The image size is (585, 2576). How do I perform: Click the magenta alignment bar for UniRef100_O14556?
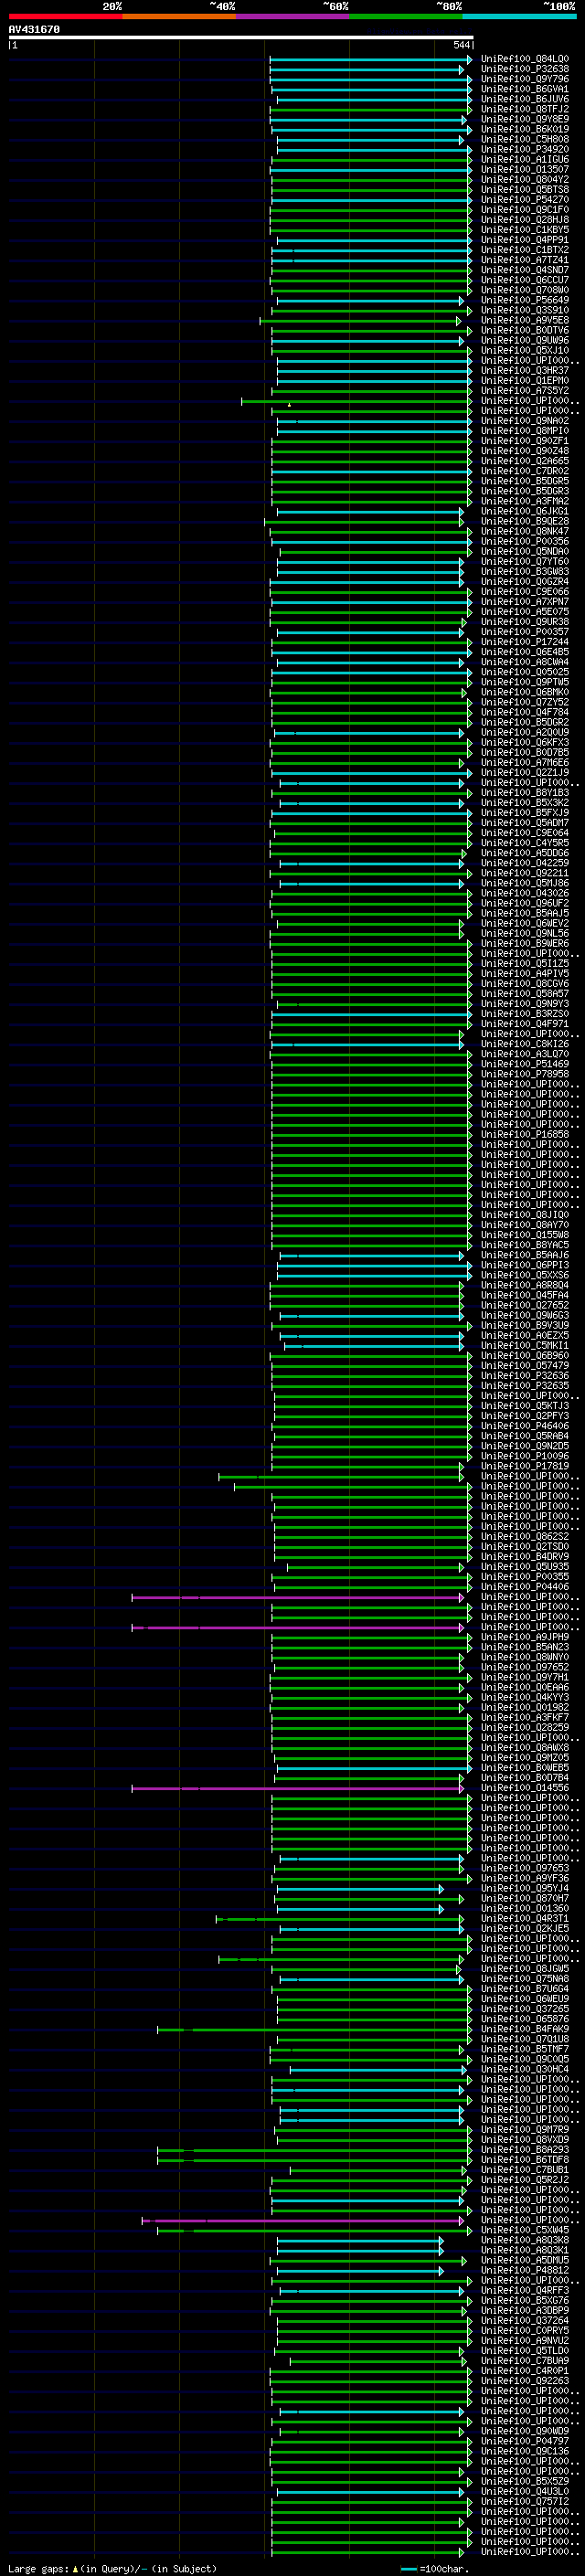click(298, 1788)
